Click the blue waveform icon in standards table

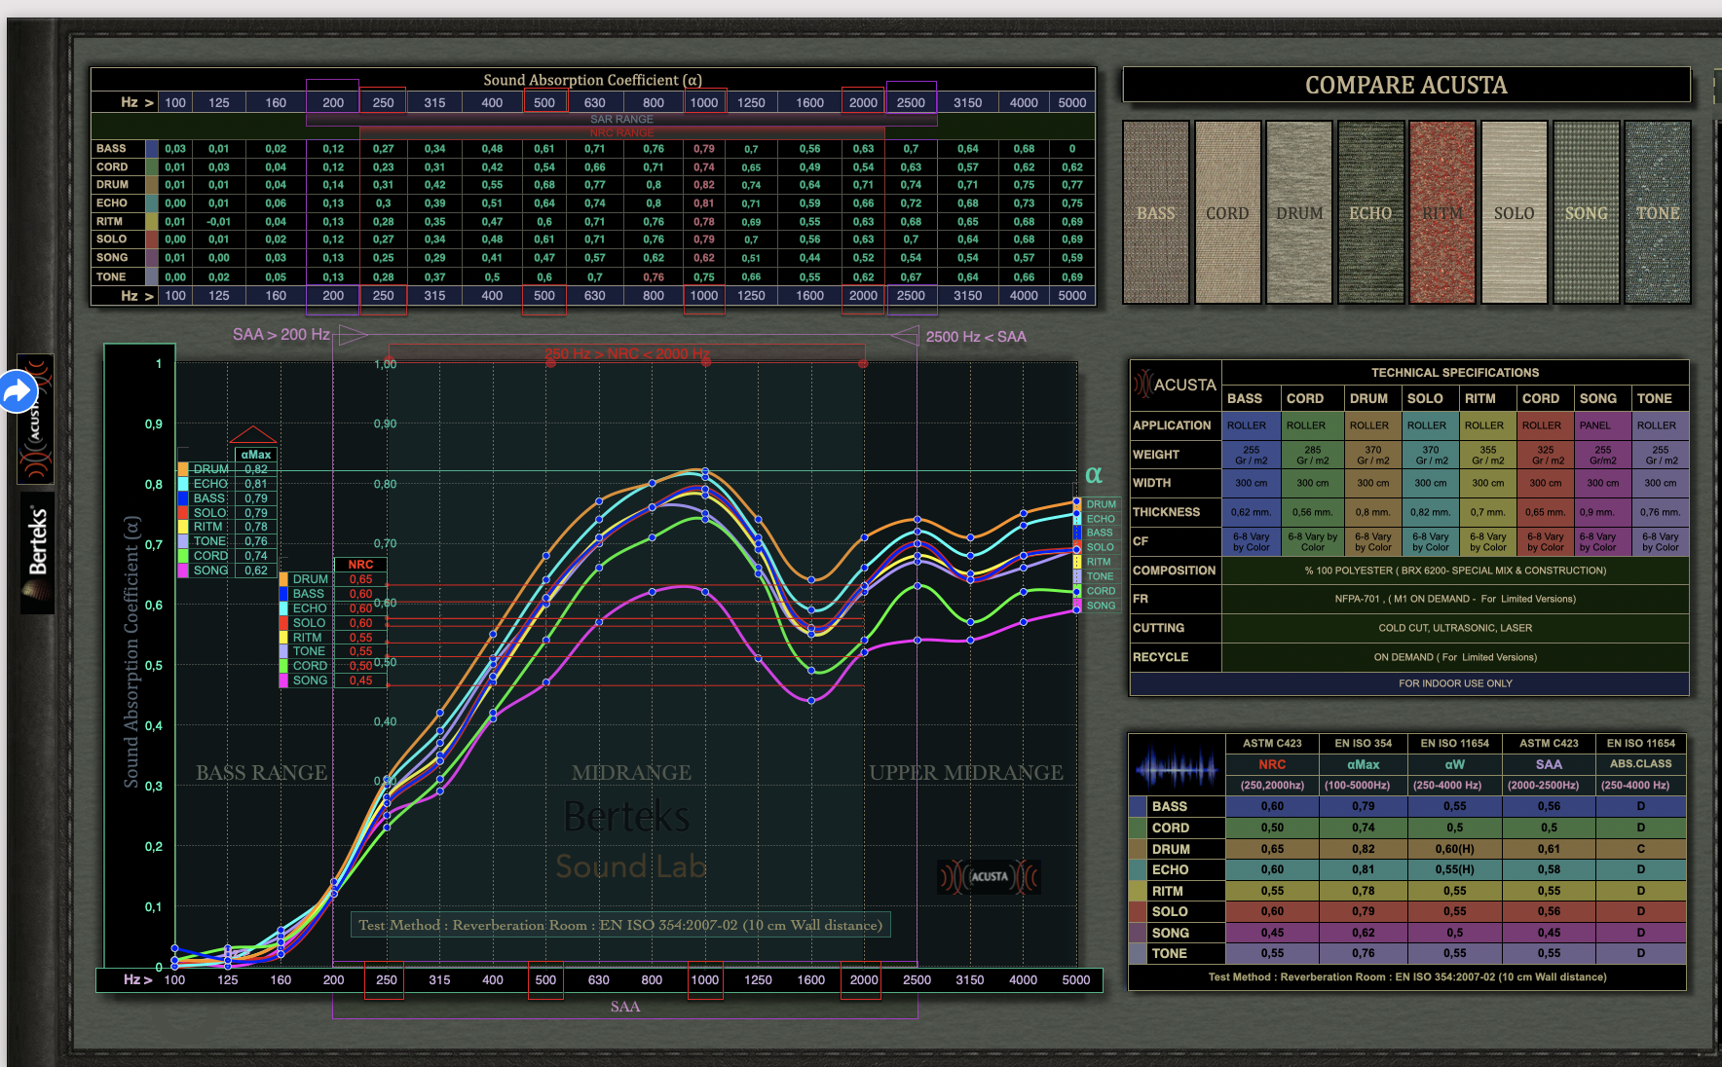[1177, 770]
